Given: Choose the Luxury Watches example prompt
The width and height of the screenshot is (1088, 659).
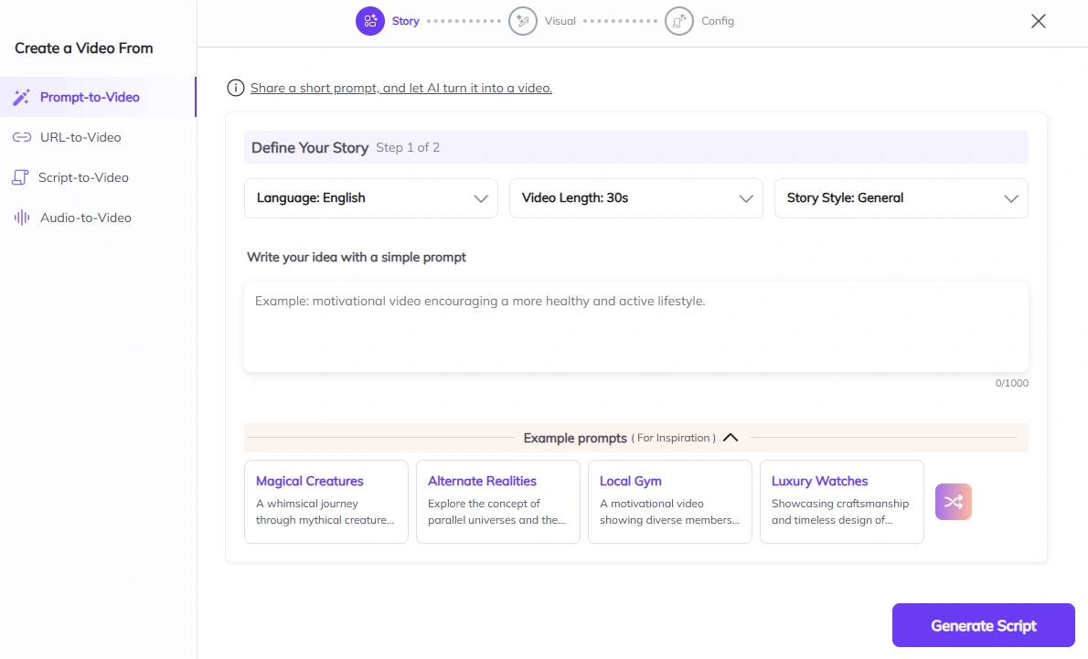Looking at the screenshot, I should (842, 502).
